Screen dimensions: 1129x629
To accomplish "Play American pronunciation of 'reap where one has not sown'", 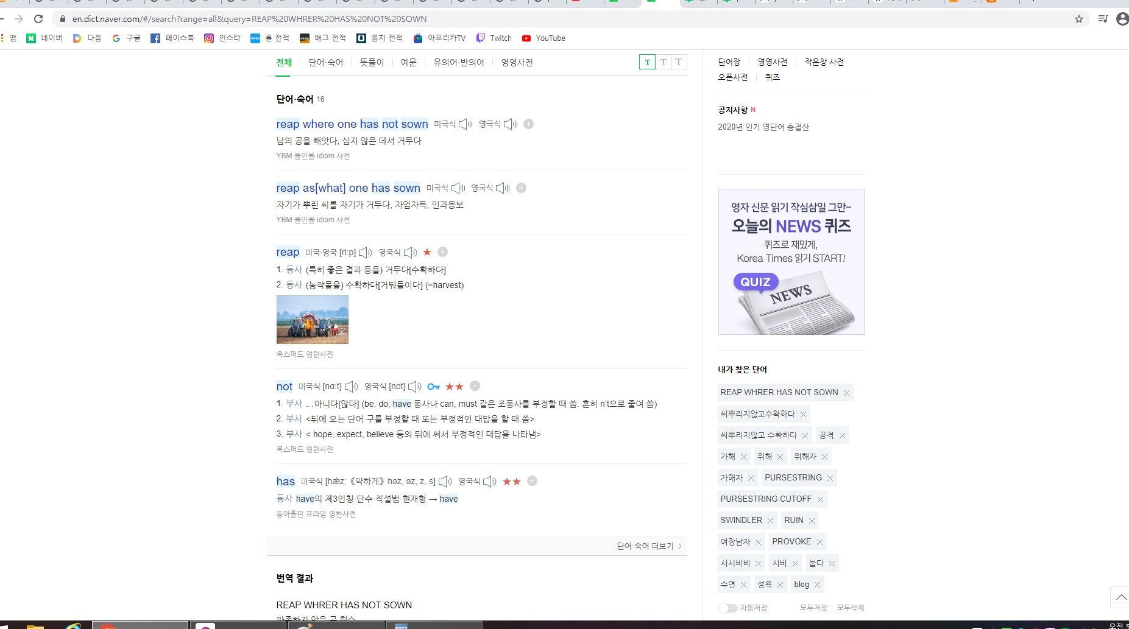I will point(465,124).
